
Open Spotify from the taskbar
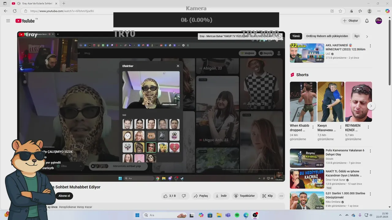point(237,215)
